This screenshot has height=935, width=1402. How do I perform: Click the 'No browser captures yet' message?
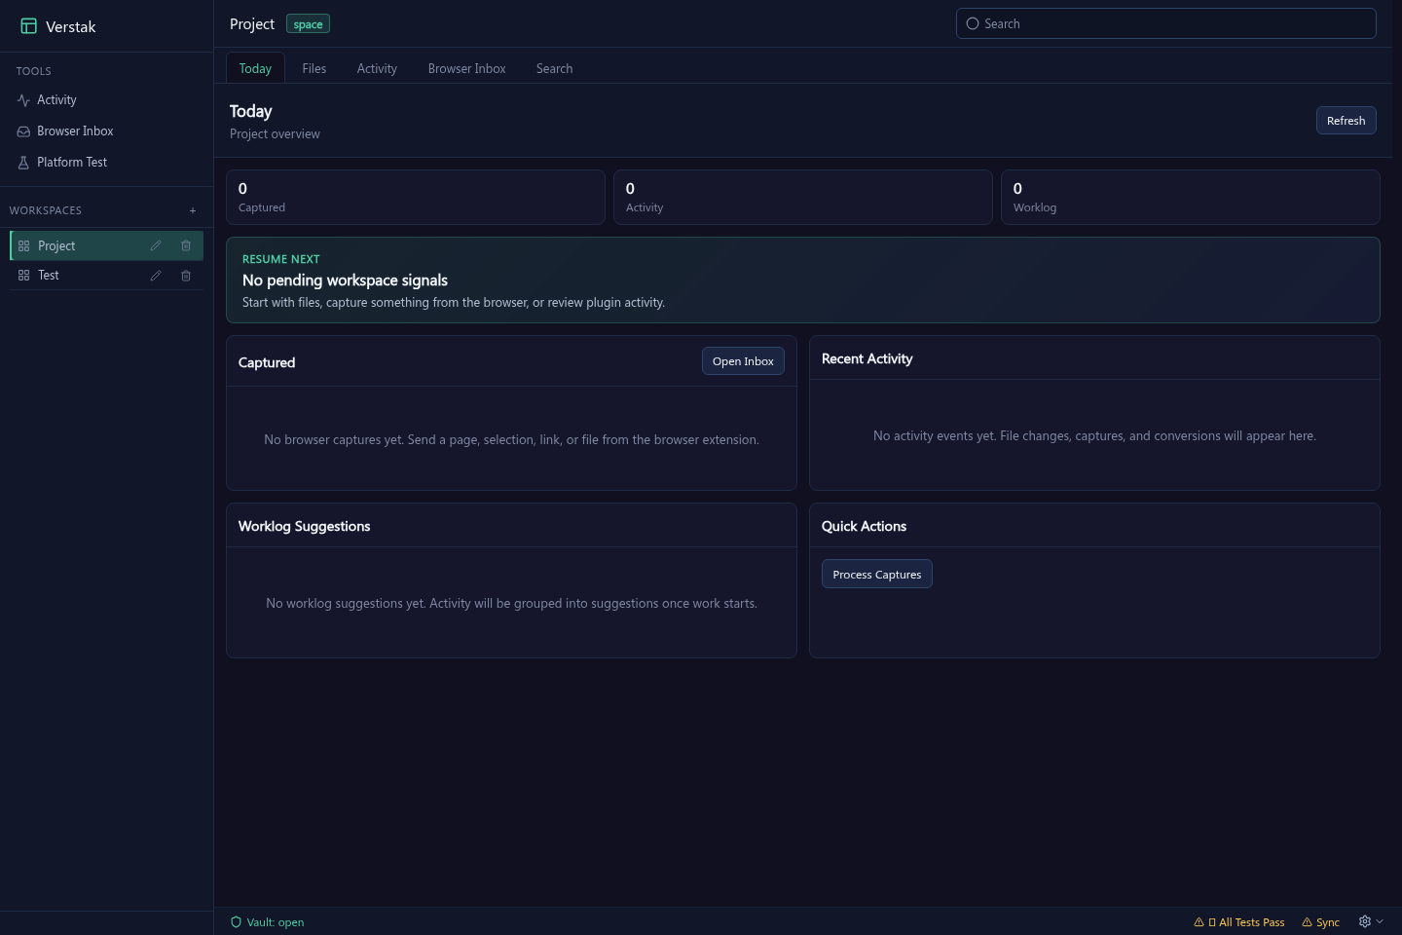point(511,440)
